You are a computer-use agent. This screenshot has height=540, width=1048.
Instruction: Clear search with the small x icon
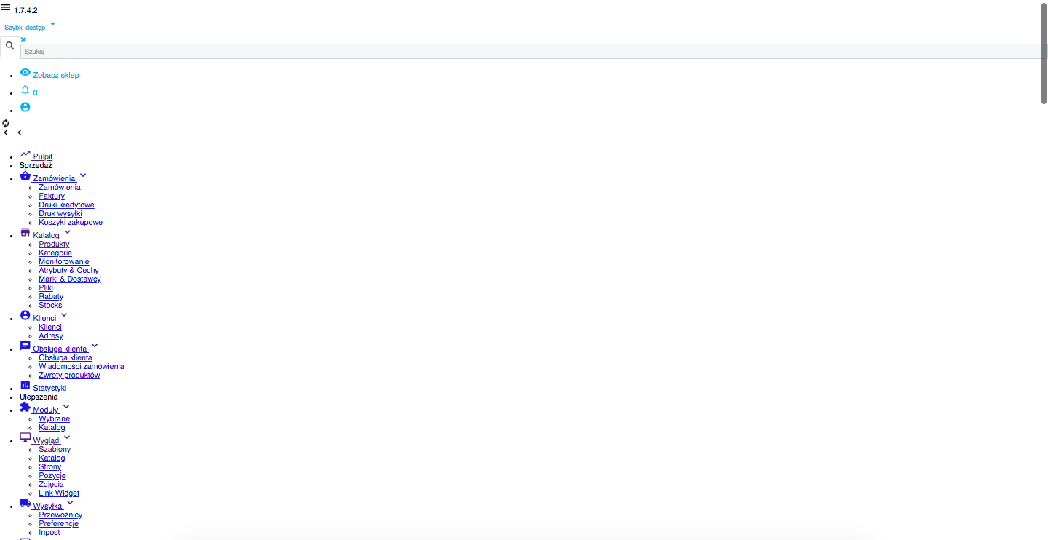pyautogui.click(x=23, y=39)
